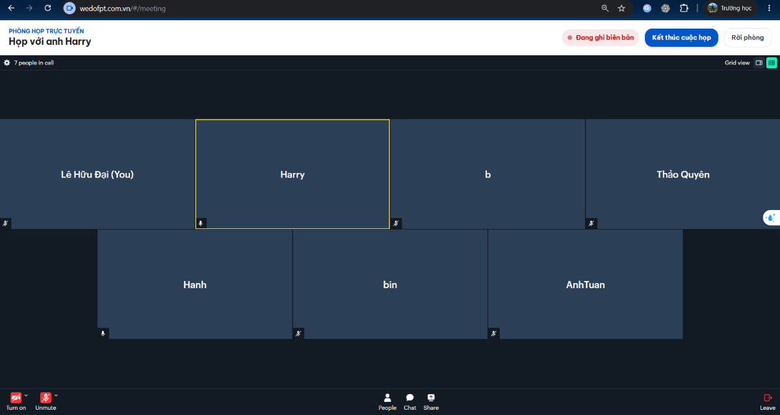Screen dimensions: 780x415
Task: Open the browser extensions puzzle icon
Action: coord(684,8)
